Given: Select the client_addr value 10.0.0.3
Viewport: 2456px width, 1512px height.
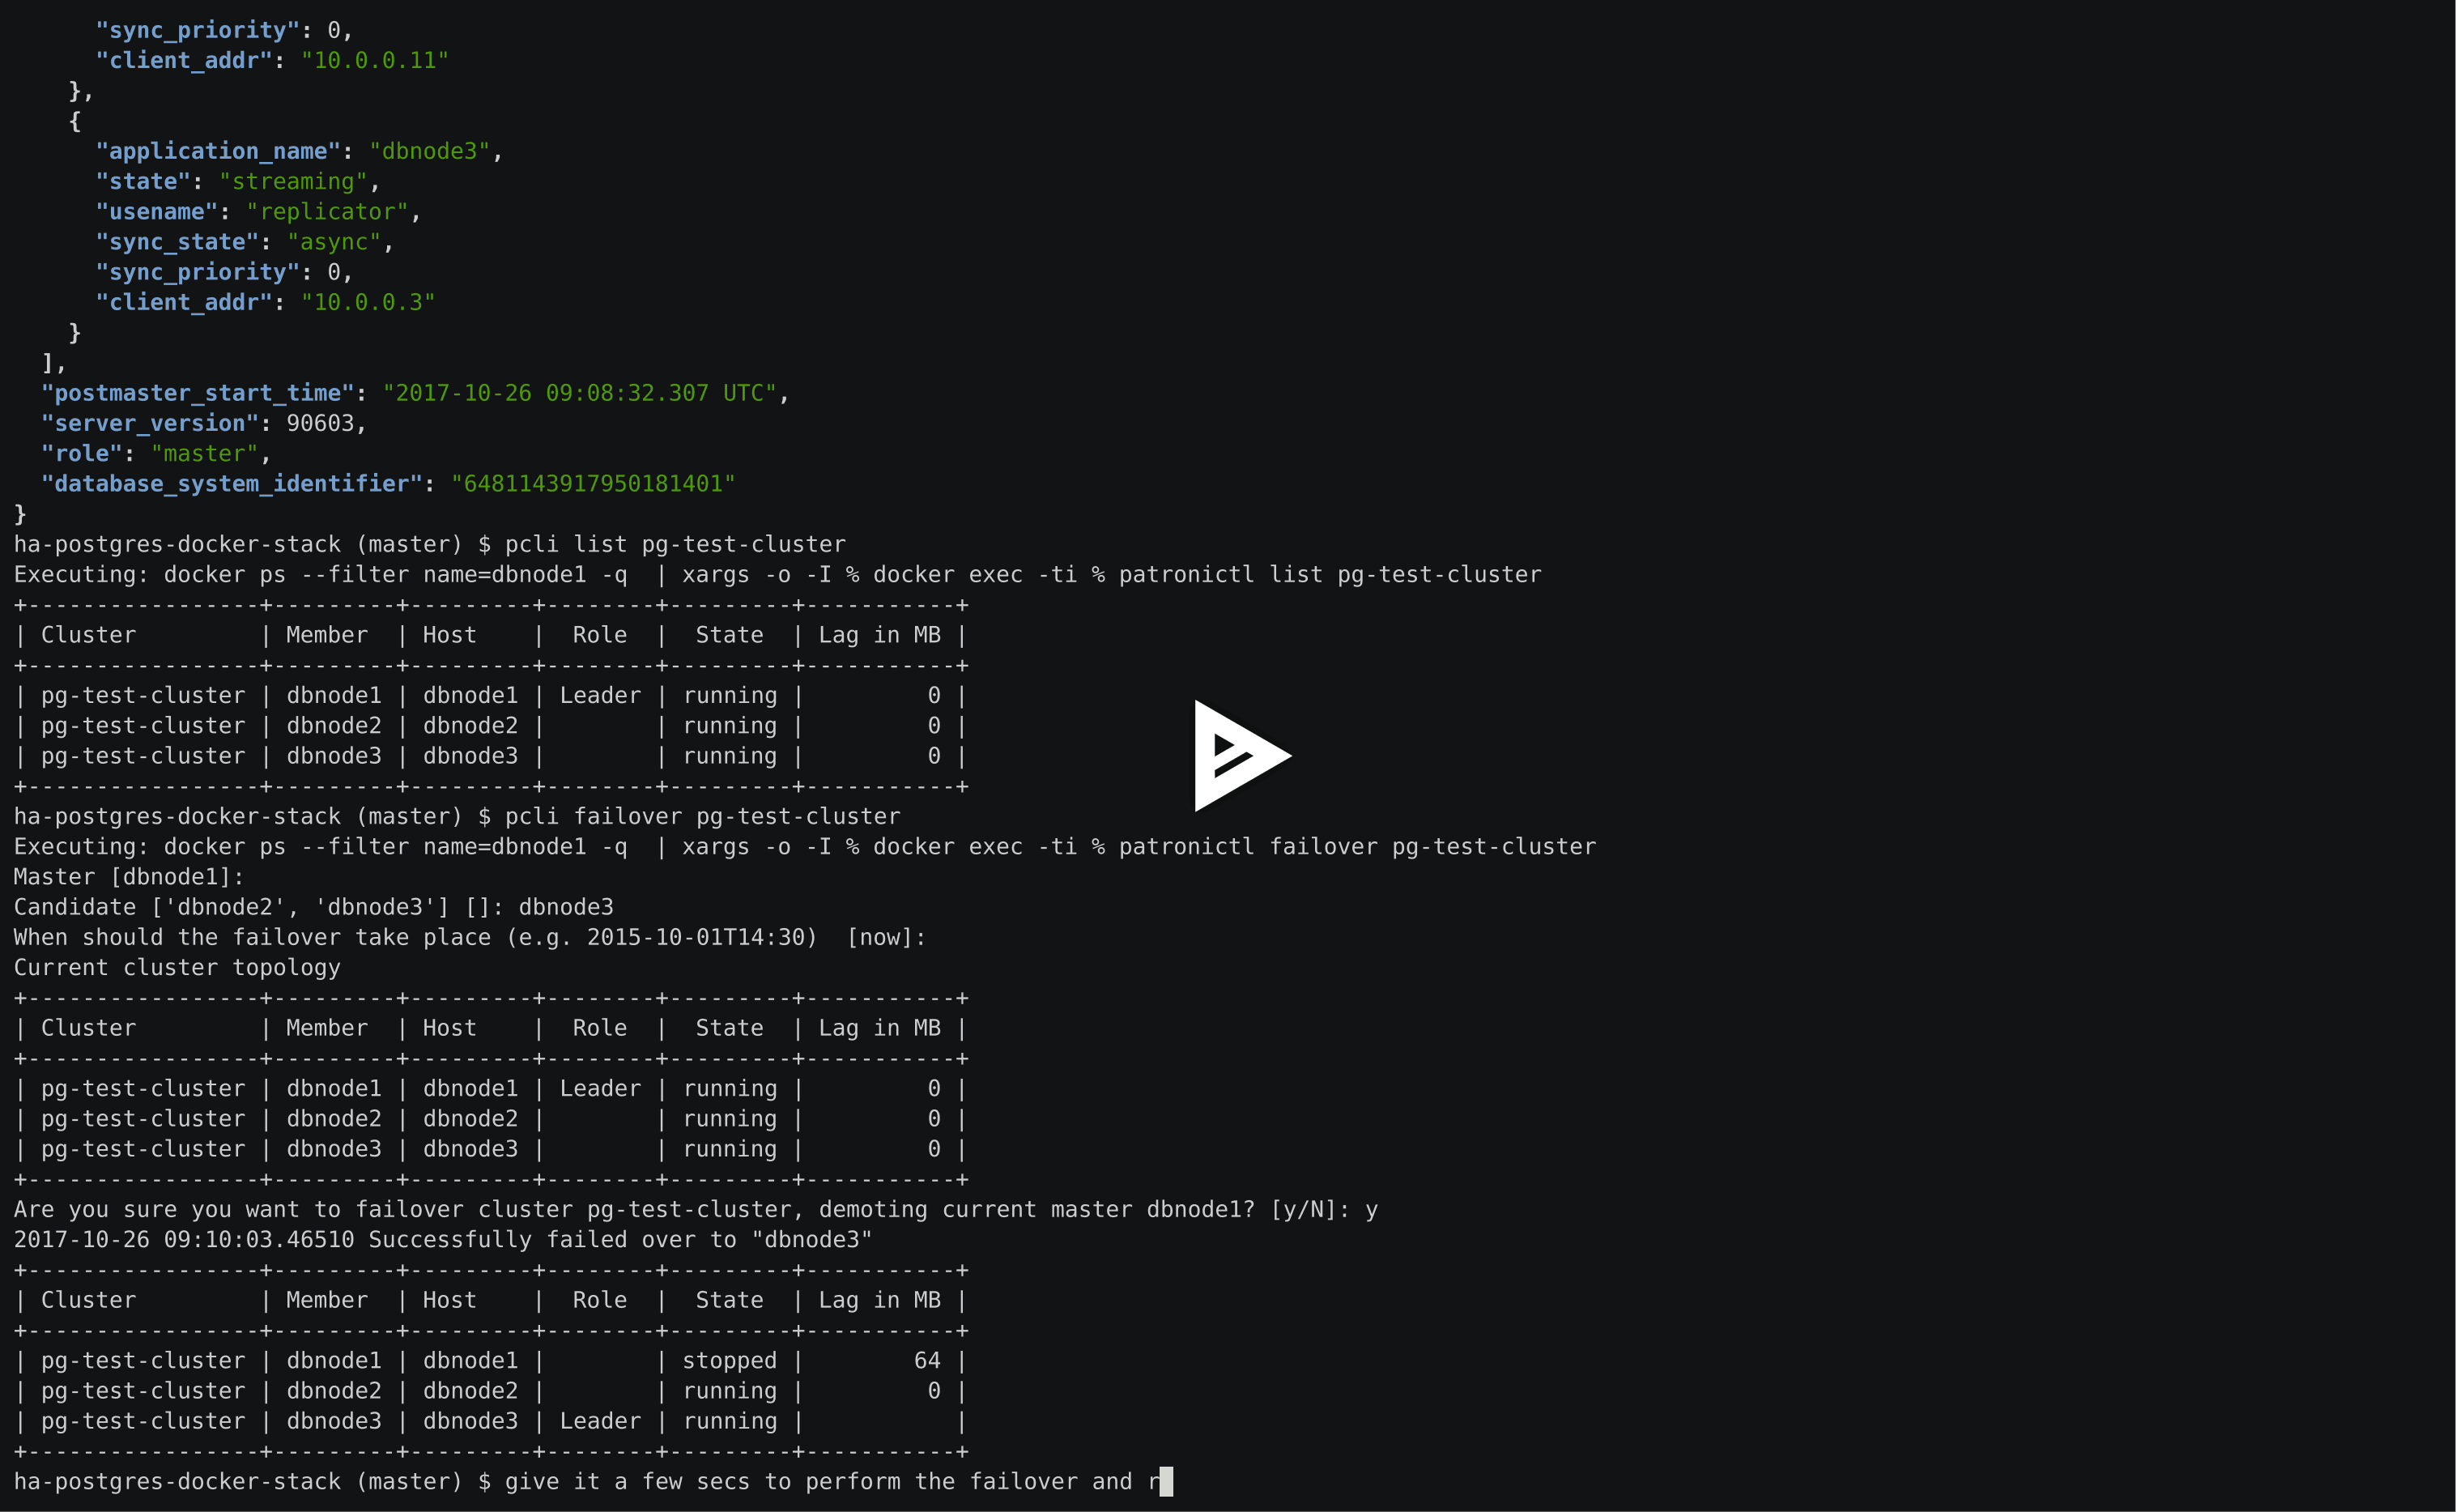Looking at the screenshot, I should (368, 302).
